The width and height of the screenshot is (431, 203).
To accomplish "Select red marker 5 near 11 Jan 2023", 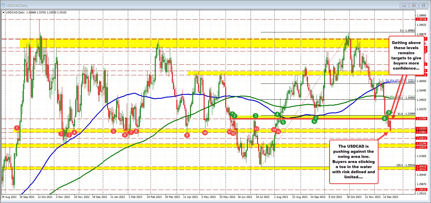I will pos(113,131).
